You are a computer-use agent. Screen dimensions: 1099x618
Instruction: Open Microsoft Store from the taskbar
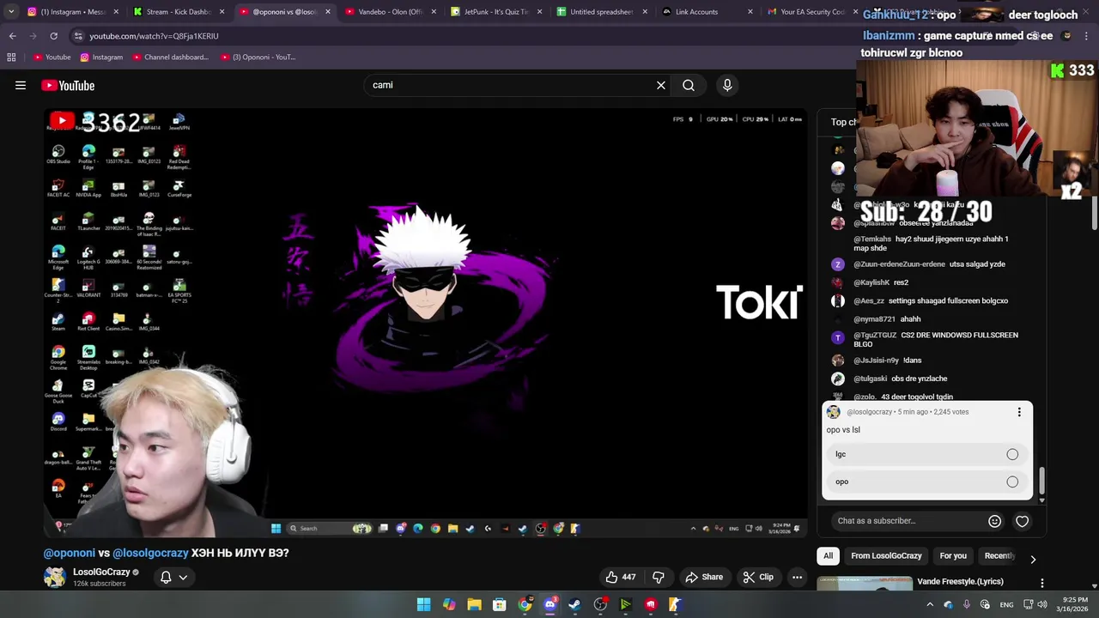click(x=499, y=604)
